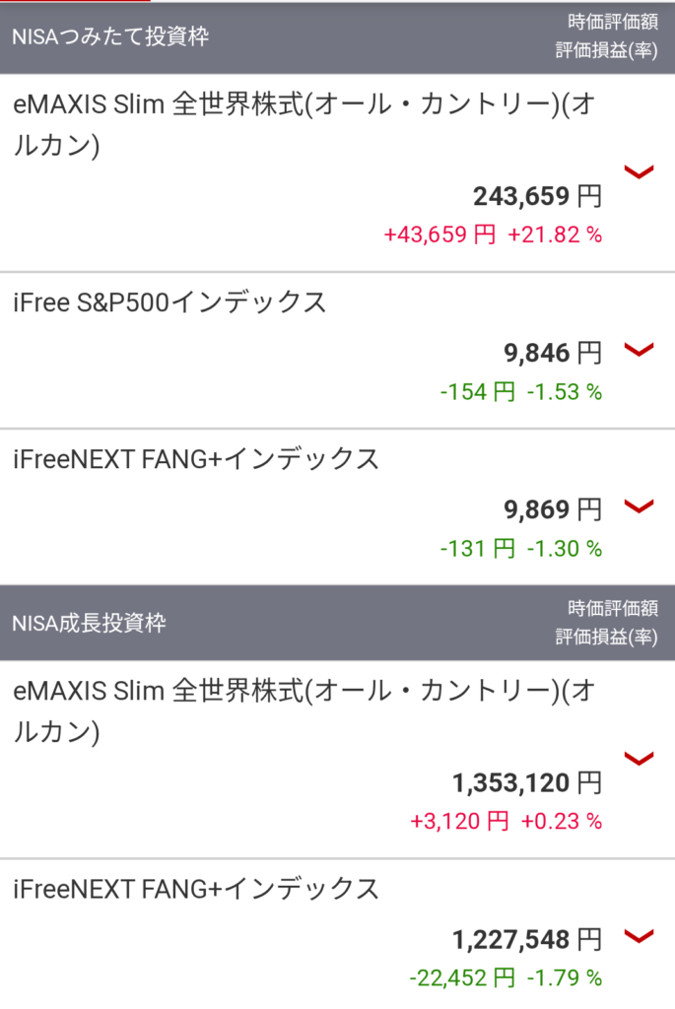Click the 243,659 円 valuation amount
Screen dimensions: 675x1009
pos(537,196)
